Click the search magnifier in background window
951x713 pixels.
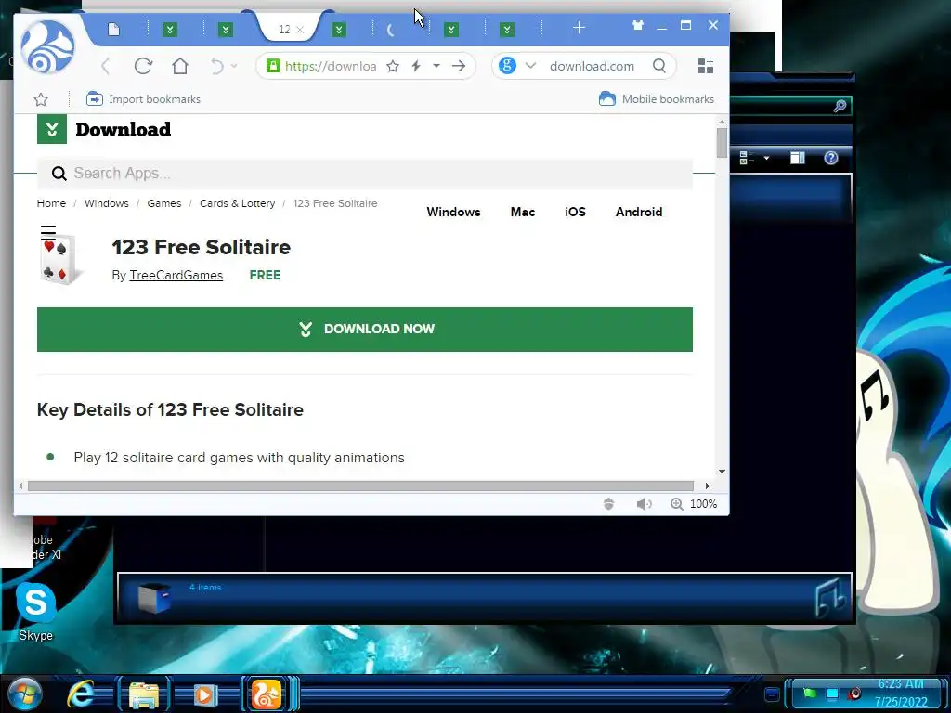840,107
